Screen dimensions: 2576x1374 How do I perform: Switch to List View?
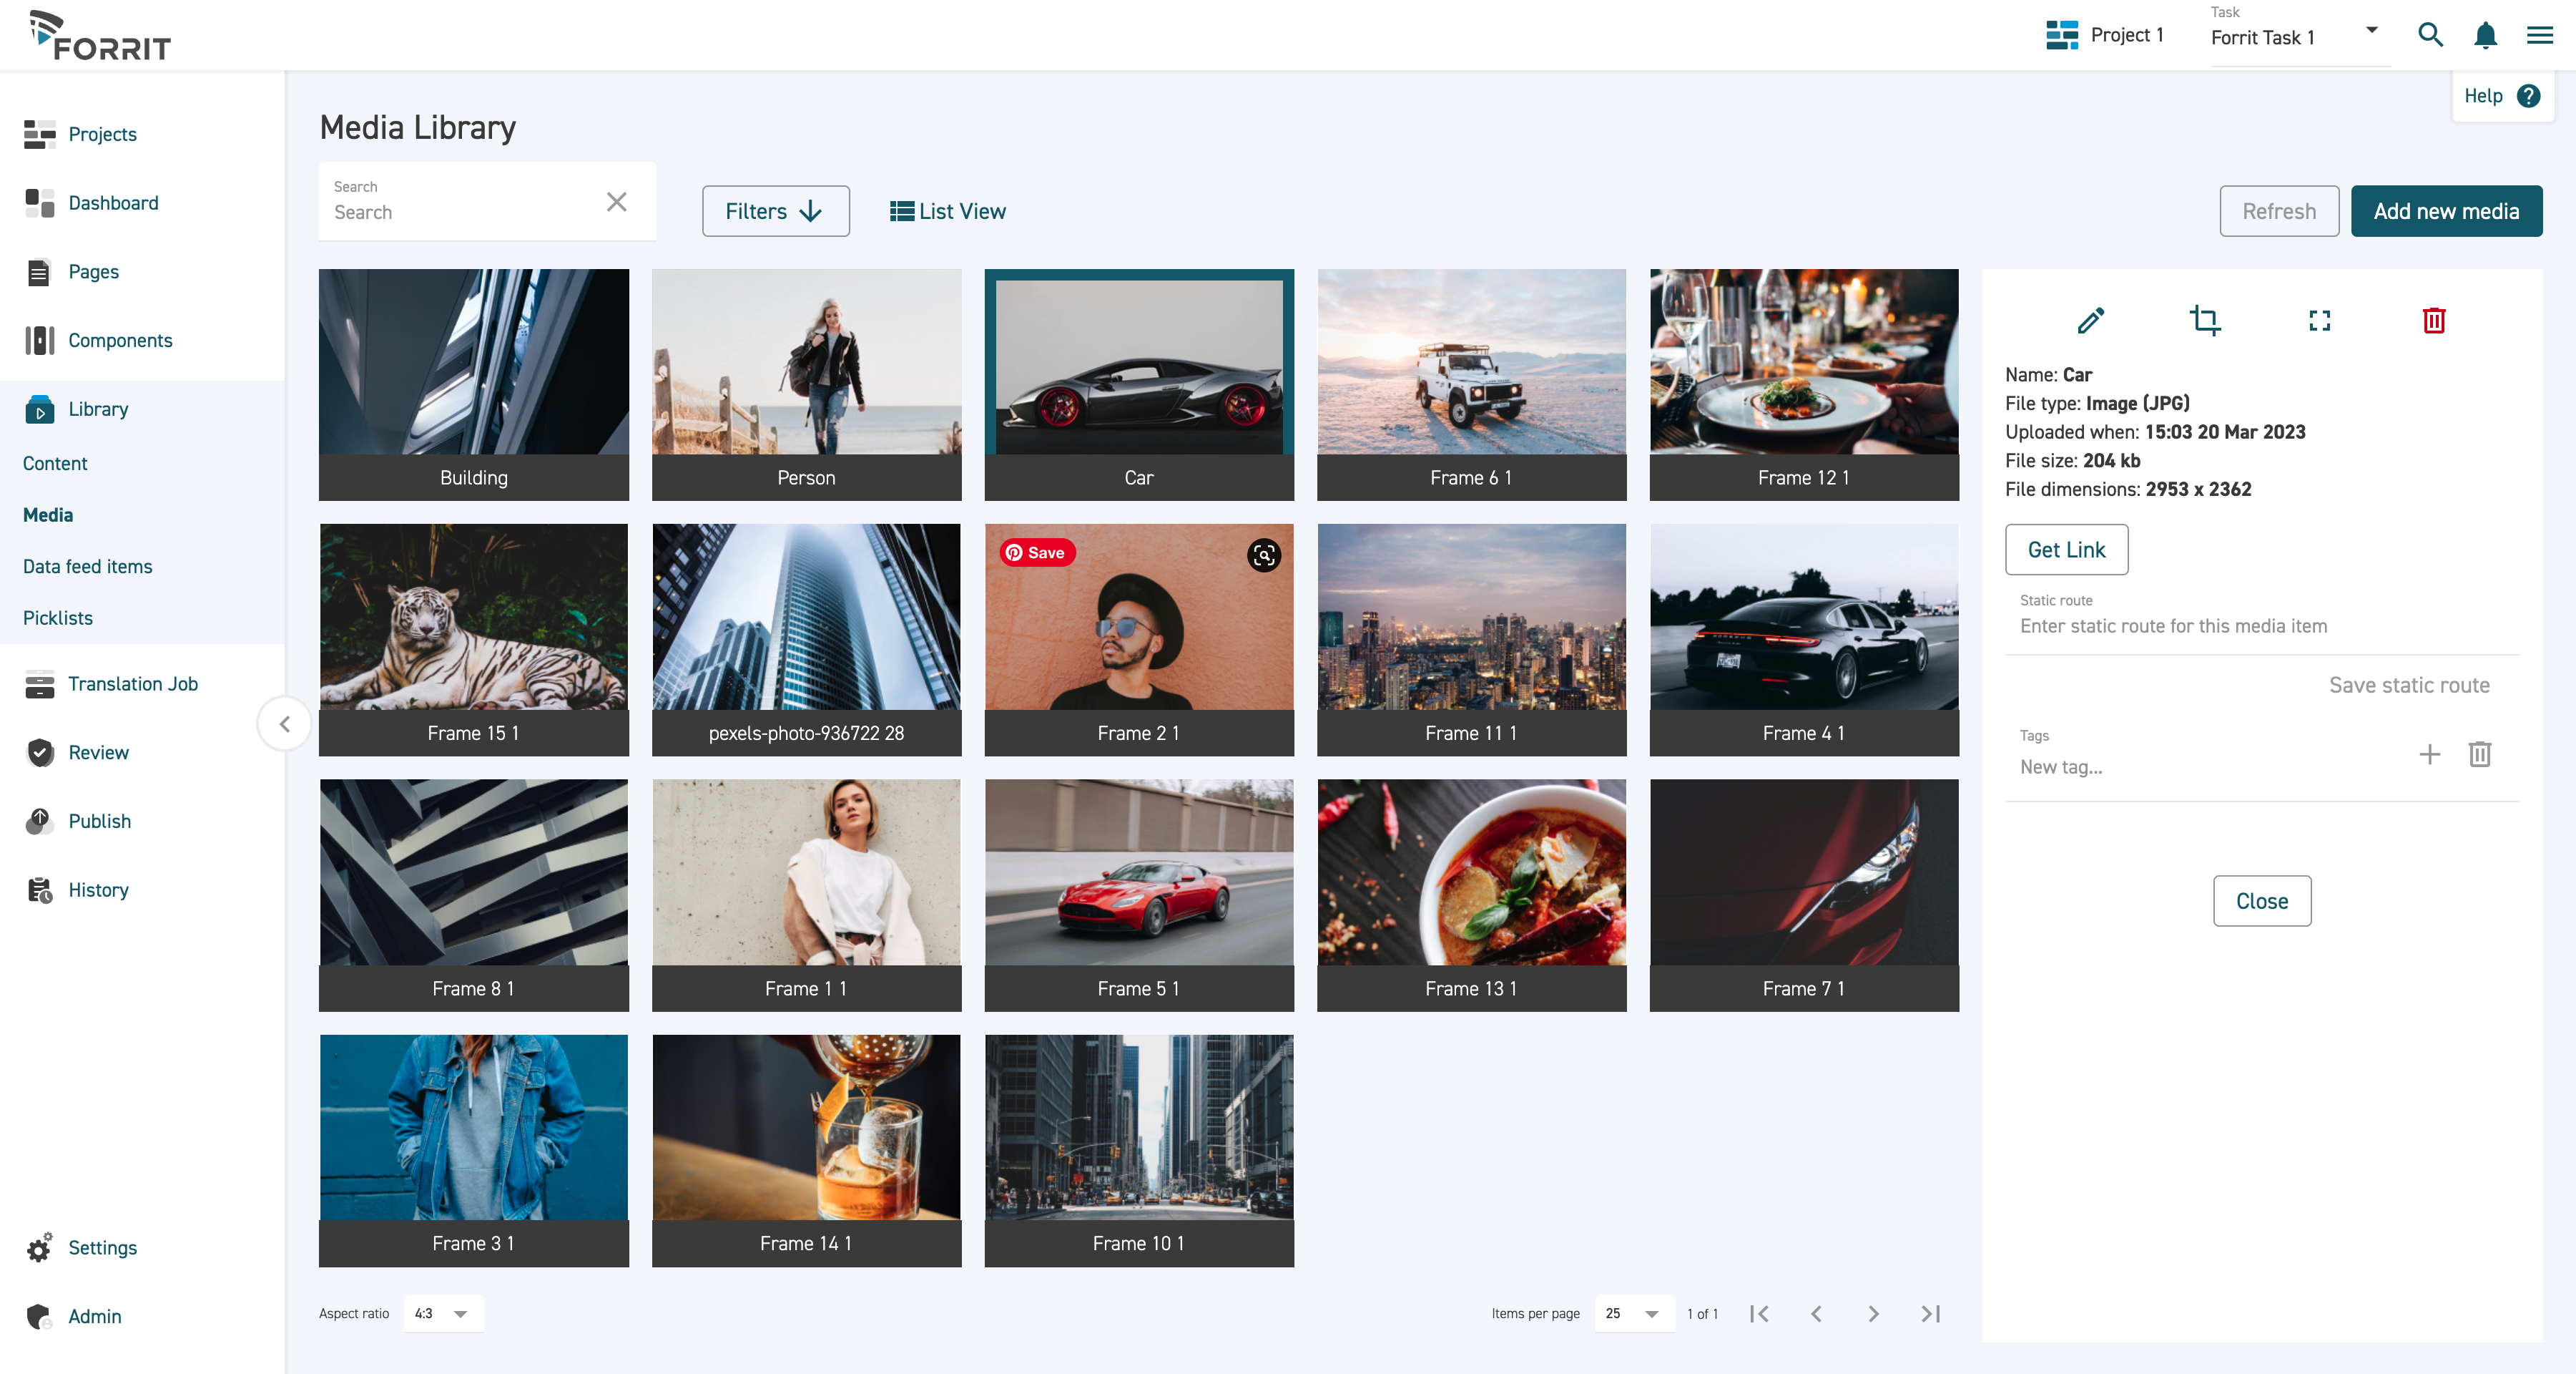pyautogui.click(x=948, y=211)
